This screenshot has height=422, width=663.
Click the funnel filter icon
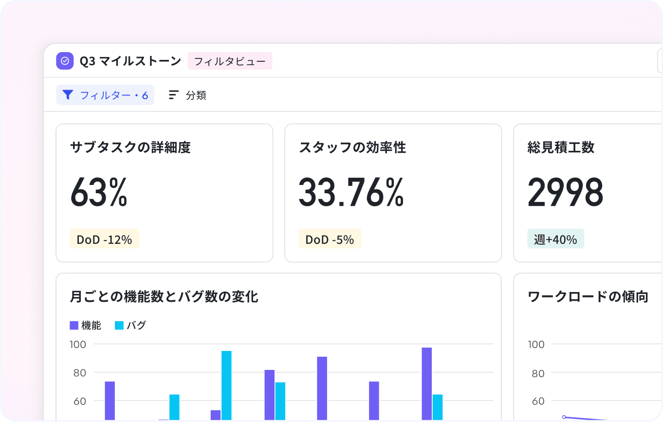68,95
